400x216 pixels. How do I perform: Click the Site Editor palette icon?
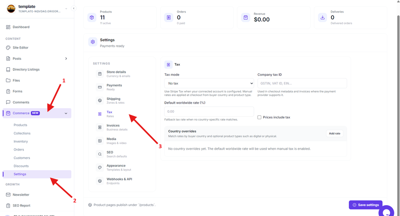[8, 48]
